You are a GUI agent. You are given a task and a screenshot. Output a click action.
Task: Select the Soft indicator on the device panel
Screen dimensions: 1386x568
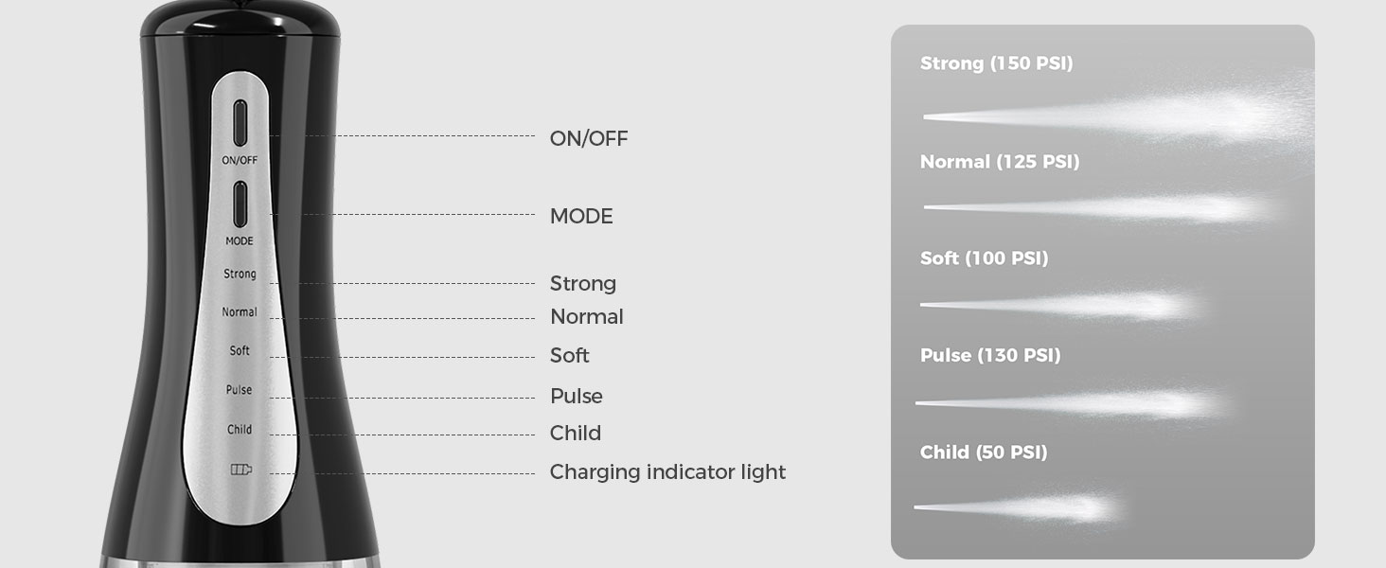(240, 350)
